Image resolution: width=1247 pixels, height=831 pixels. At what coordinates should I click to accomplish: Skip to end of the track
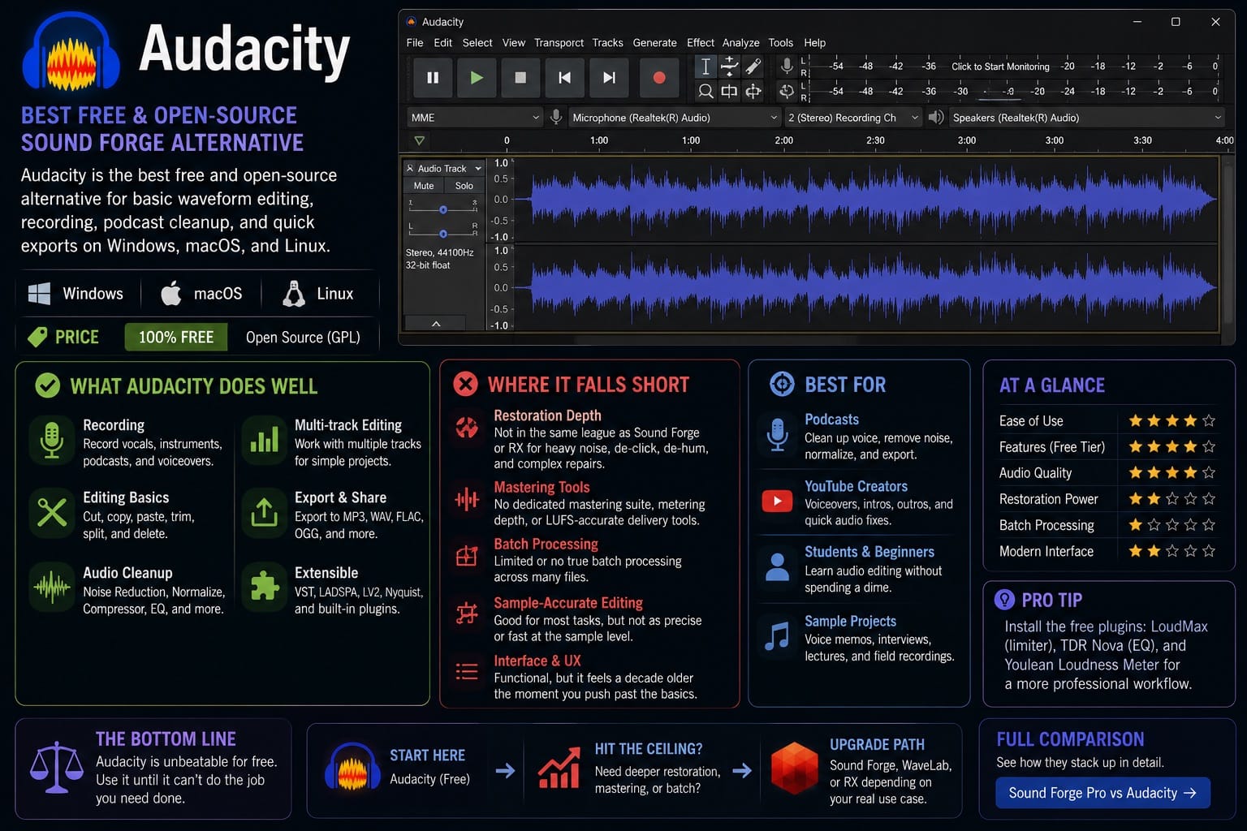(609, 78)
